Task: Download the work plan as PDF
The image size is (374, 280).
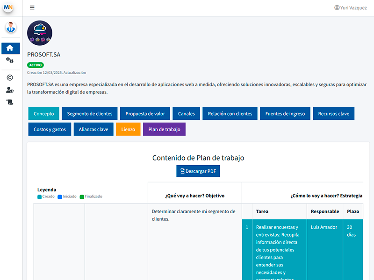Action: click(198, 171)
